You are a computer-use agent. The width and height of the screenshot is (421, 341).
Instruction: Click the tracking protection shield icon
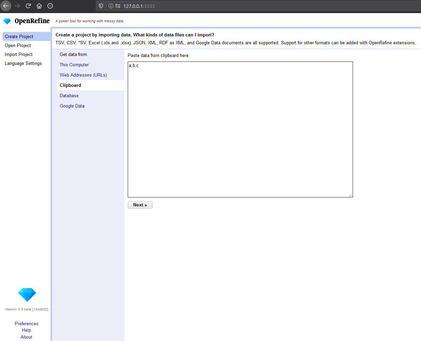[x=101, y=6]
